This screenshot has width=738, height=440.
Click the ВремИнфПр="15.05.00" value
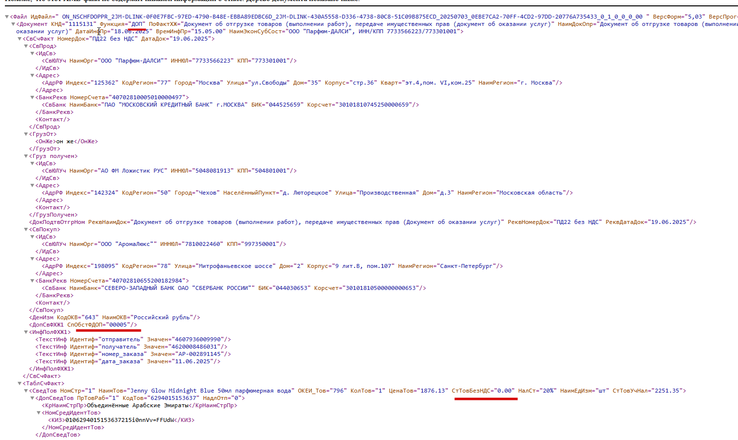point(191,31)
